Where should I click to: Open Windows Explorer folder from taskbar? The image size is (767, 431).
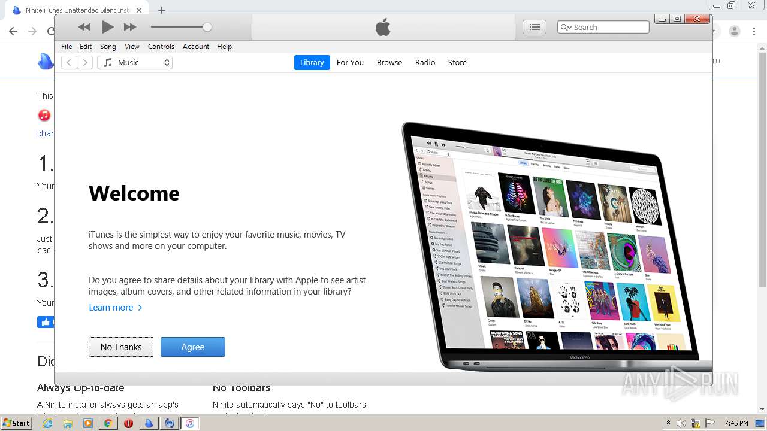pyautogui.click(x=68, y=423)
